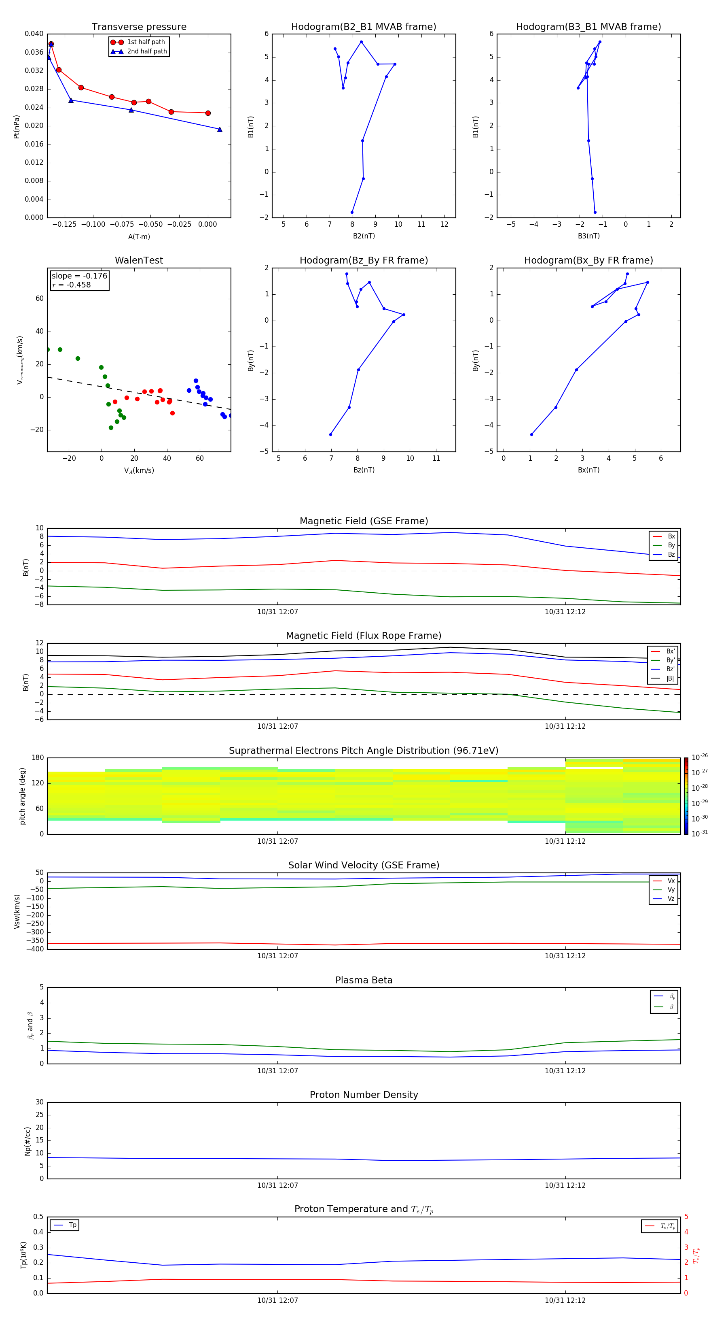Click '10/31 12:07' tick under GSE magnetic field
The height and width of the screenshot is (1336, 728).
pyautogui.click(x=278, y=612)
